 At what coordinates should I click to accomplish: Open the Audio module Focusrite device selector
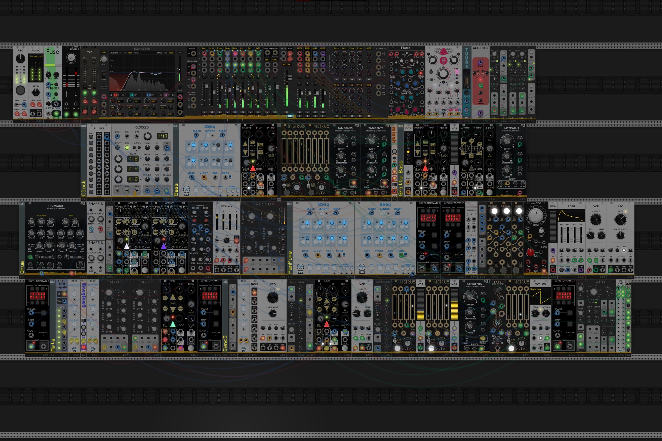click(x=36, y=56)
